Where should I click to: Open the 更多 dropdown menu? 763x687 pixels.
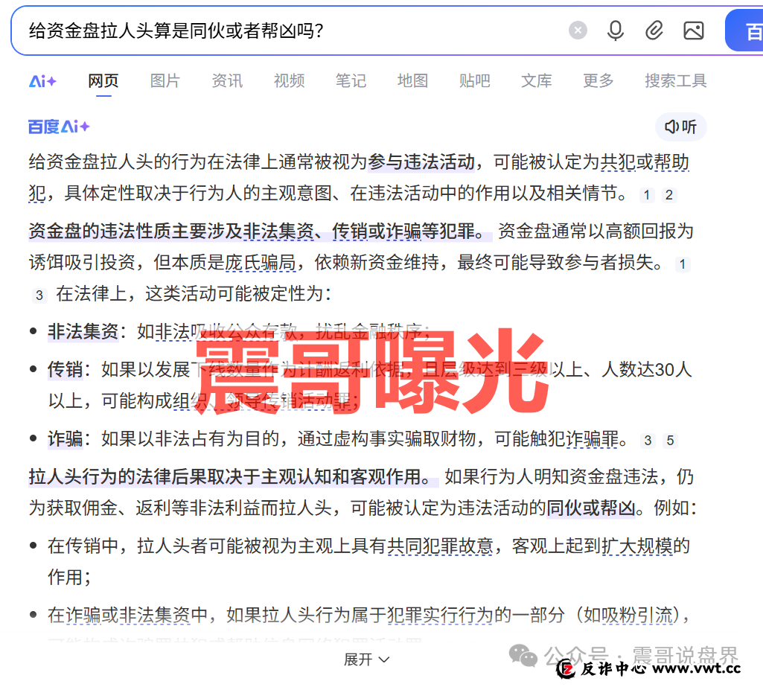(x=598, y=81)
